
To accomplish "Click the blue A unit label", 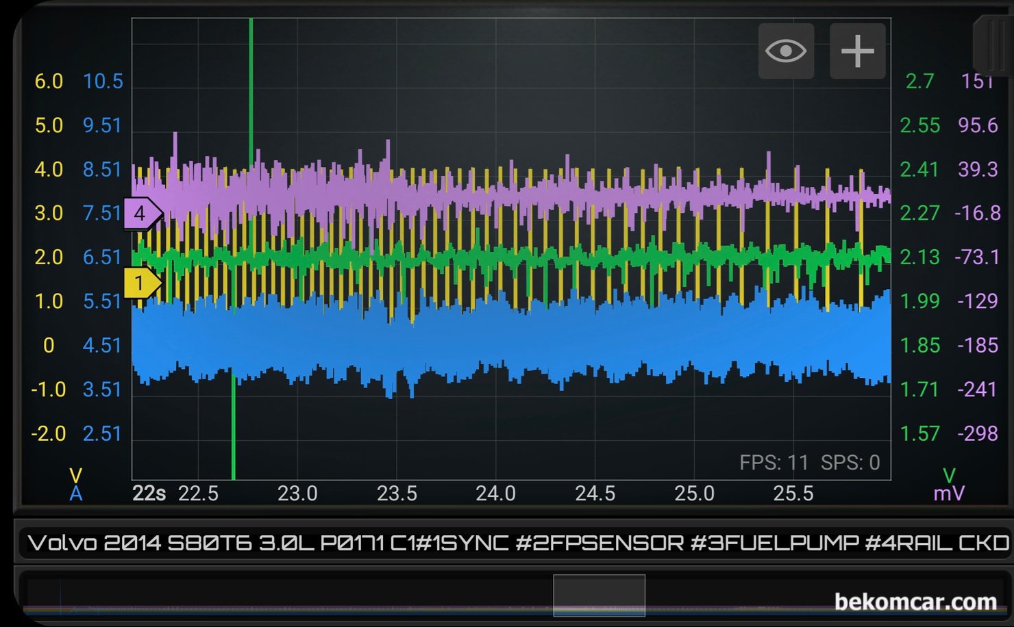I will [x=76, y=494].
